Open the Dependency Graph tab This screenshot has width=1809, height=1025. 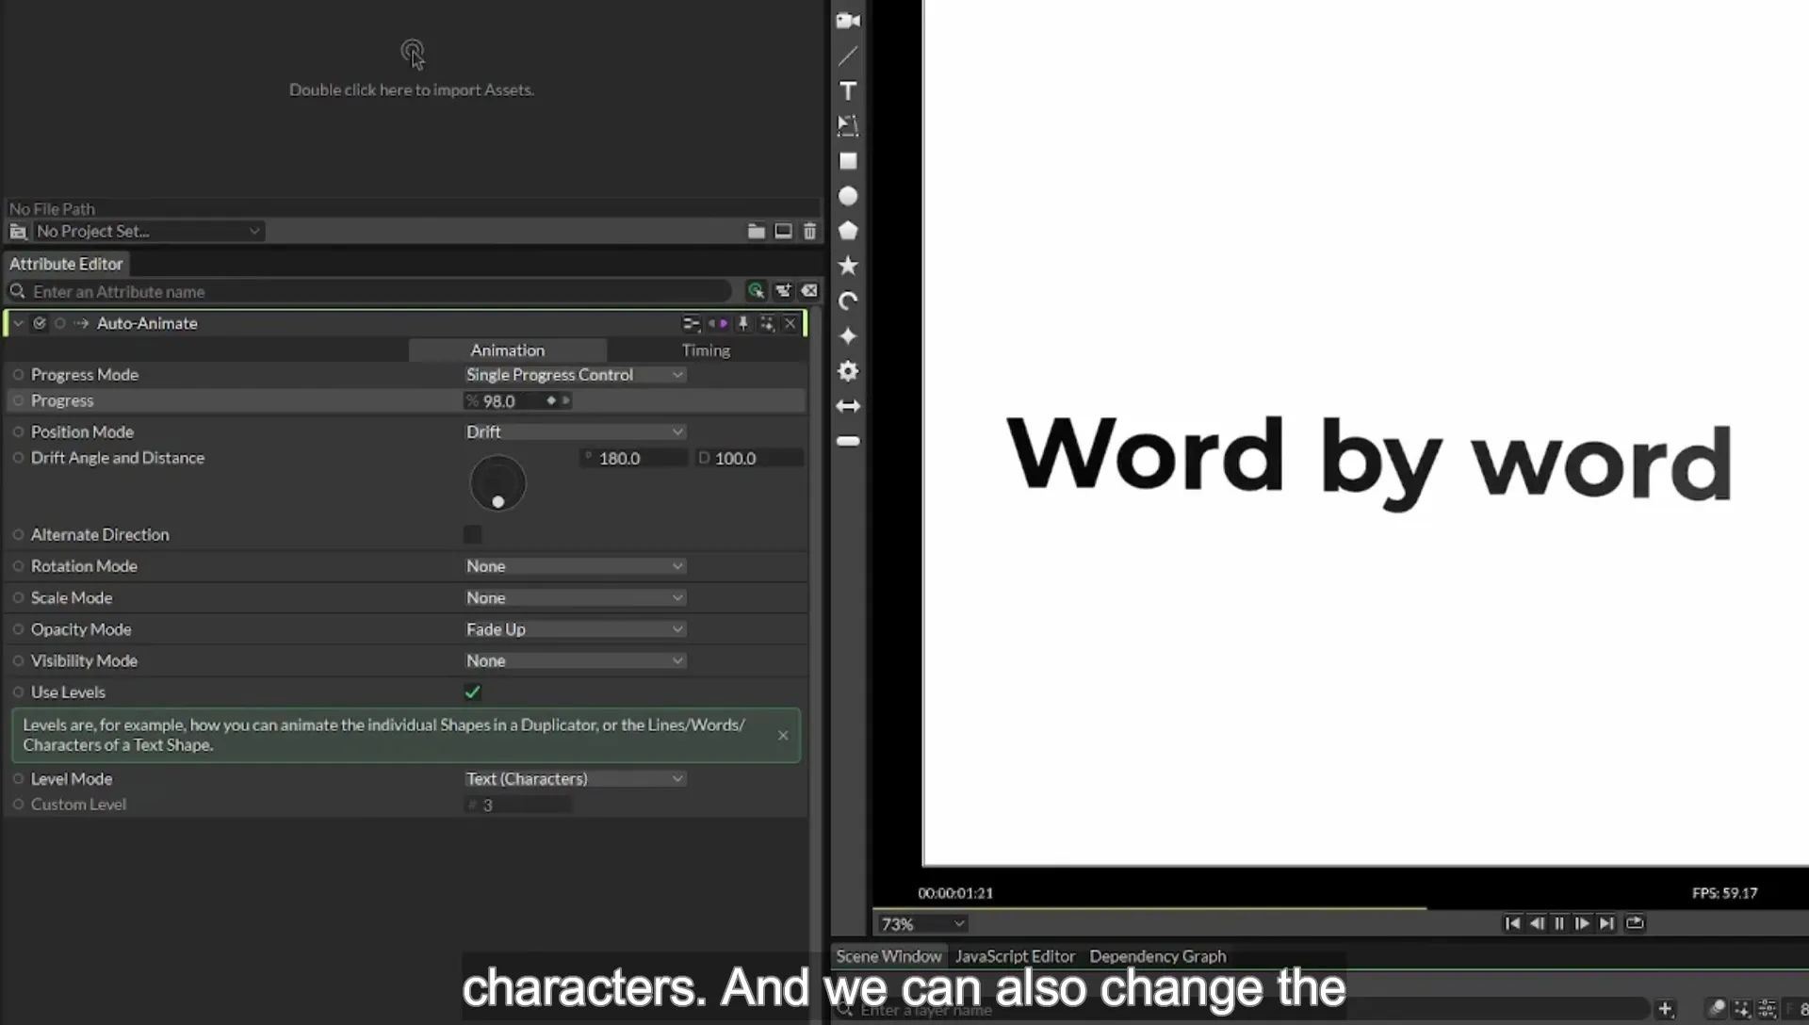(1158, 956)
